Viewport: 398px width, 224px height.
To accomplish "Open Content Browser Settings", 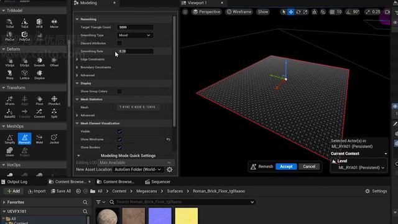I will click(376, 191).
